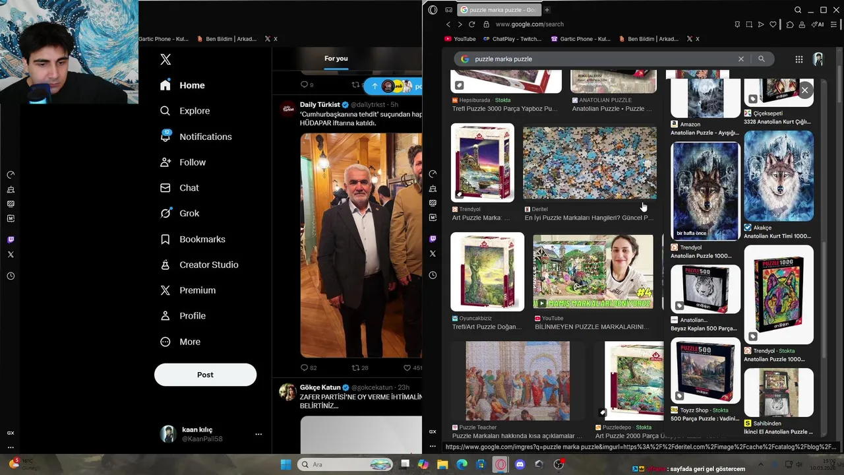Open the history clock in the Google window sidebar

coord(433,275)
